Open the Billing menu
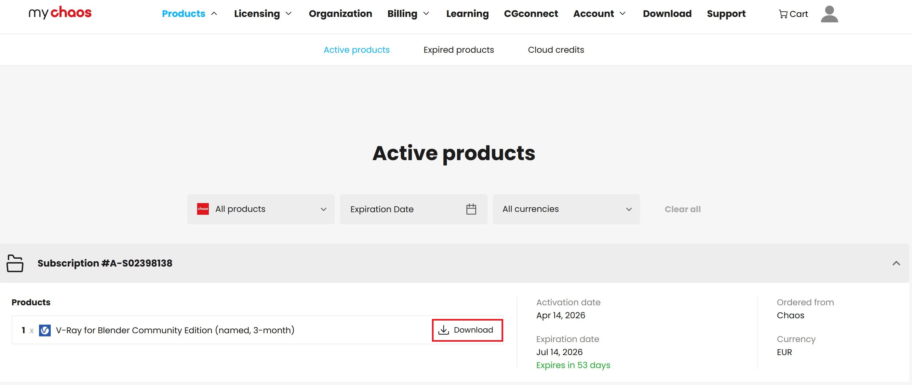This screenshot has height=385, width=912. point(408,13)
